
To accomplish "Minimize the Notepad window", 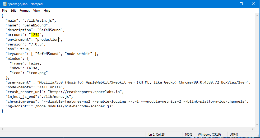I will click(229, 4).
